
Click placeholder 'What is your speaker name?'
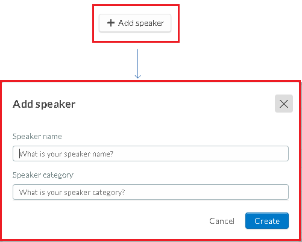click(66, 154)
